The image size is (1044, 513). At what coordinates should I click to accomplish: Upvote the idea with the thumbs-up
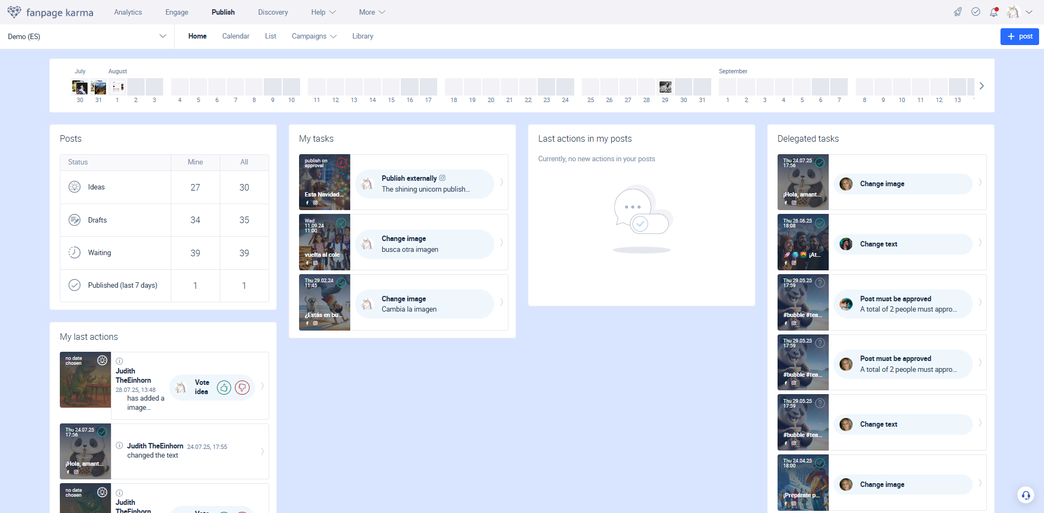tap(224, 388)
